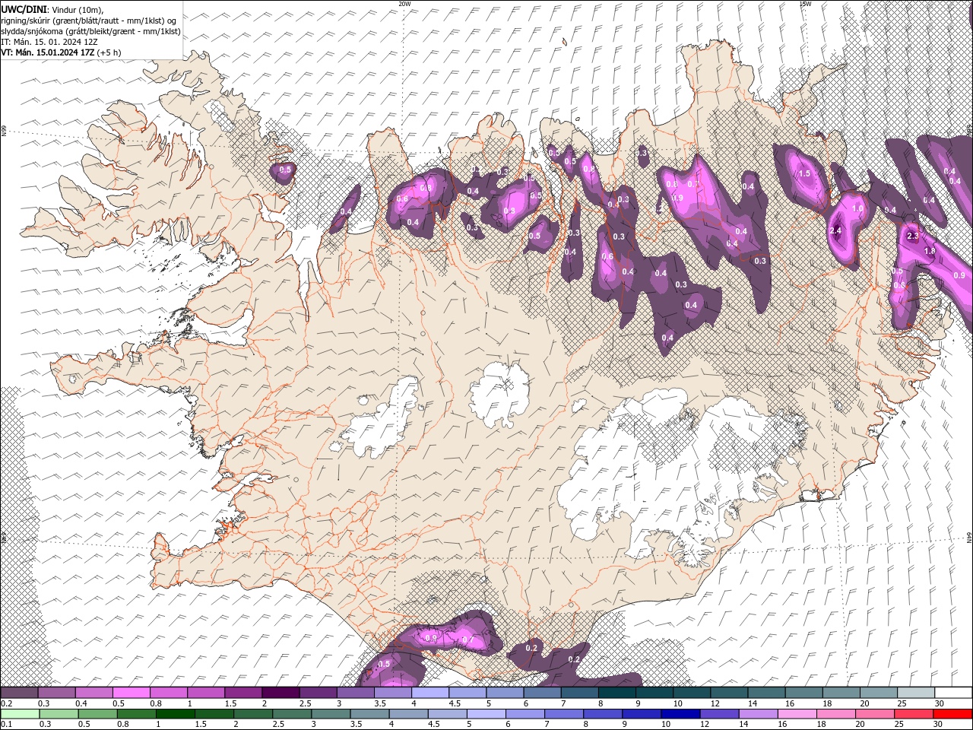The image size is (973, 730).
Task: Click the 2.3 precipitation value on the map
Action: point(913,236)
